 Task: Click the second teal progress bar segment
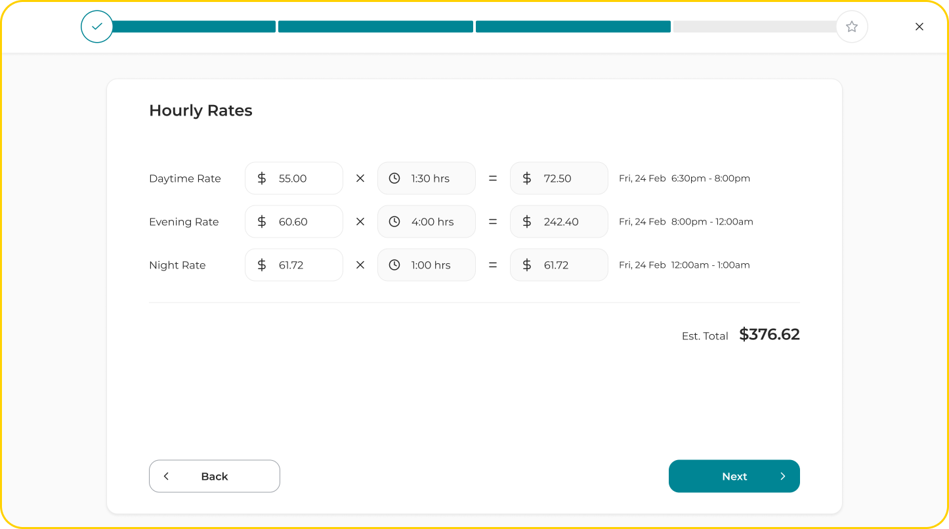click(375, 27)
